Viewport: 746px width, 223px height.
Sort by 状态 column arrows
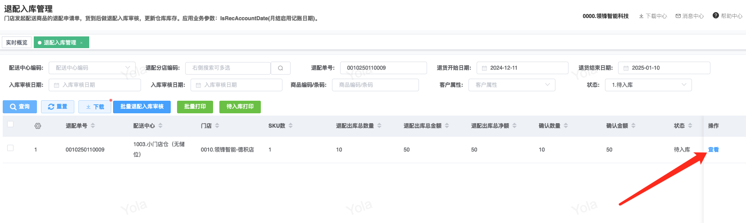(690, 126)
